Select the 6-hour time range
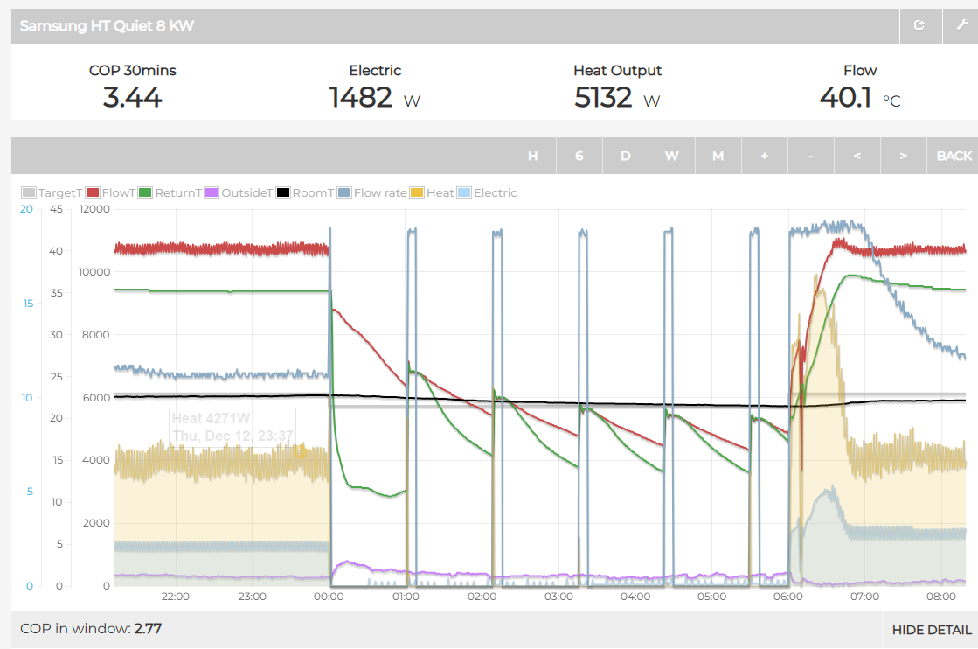 click(x=579, y=156)
